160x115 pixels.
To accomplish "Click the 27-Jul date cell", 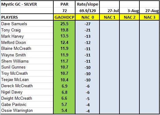I will 109,11.
